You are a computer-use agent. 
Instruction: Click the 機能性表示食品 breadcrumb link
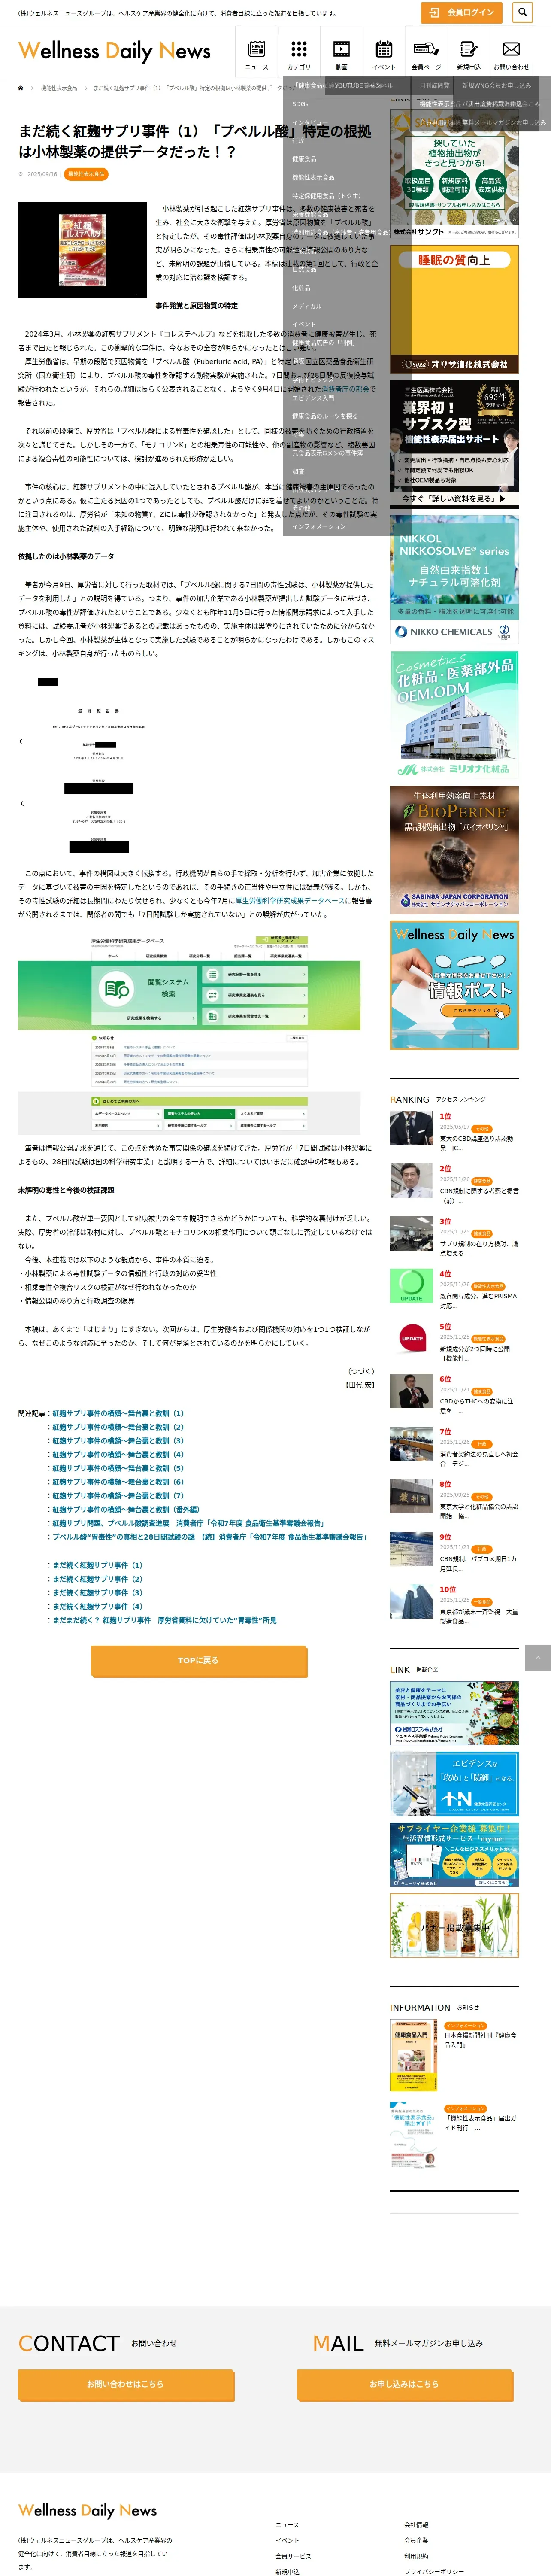[x=59, y=88]
